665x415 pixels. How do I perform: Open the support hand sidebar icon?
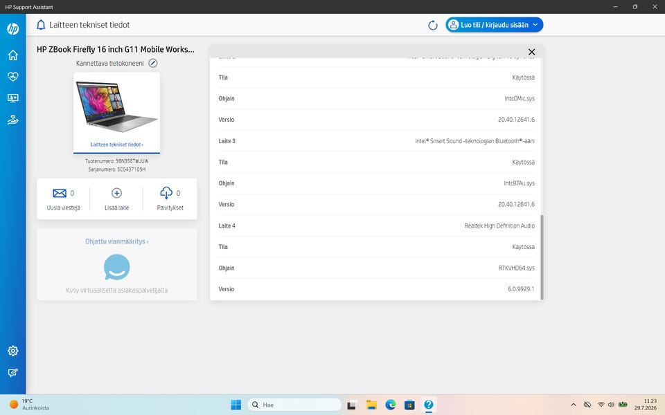12,120
